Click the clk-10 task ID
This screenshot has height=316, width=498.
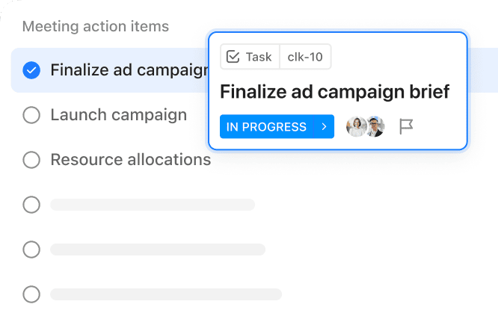tap(305, 57)
